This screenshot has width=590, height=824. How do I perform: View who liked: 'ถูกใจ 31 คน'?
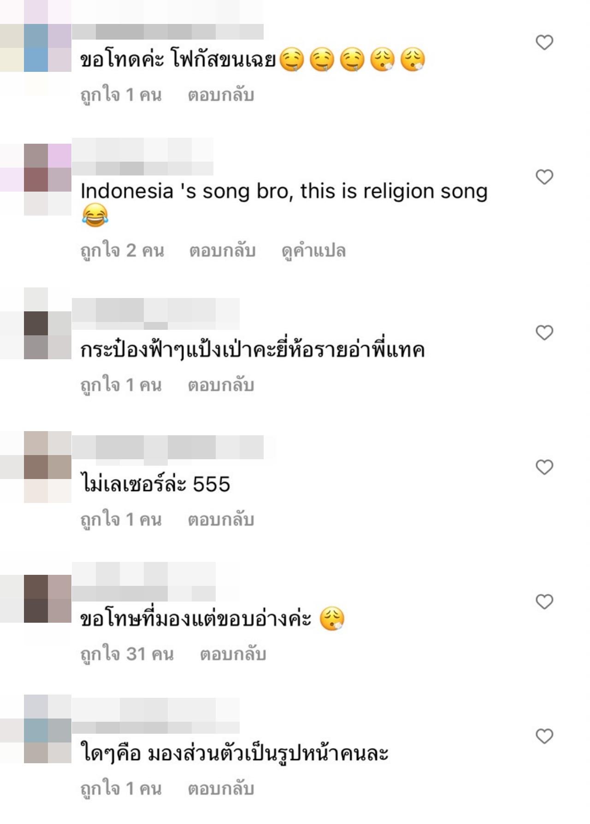(127, 655)
